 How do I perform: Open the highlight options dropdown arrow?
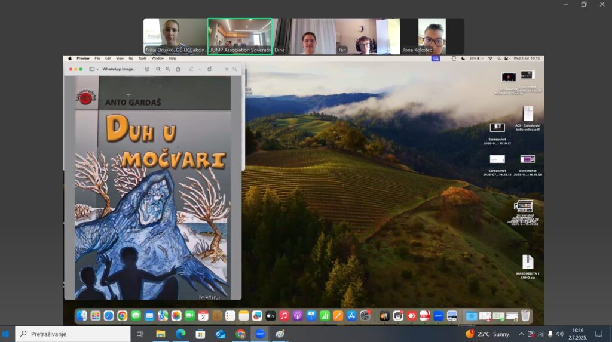200,69
